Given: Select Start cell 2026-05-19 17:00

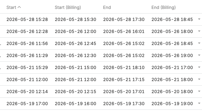Looking at the screenshot, I should (x=27, y=104).
